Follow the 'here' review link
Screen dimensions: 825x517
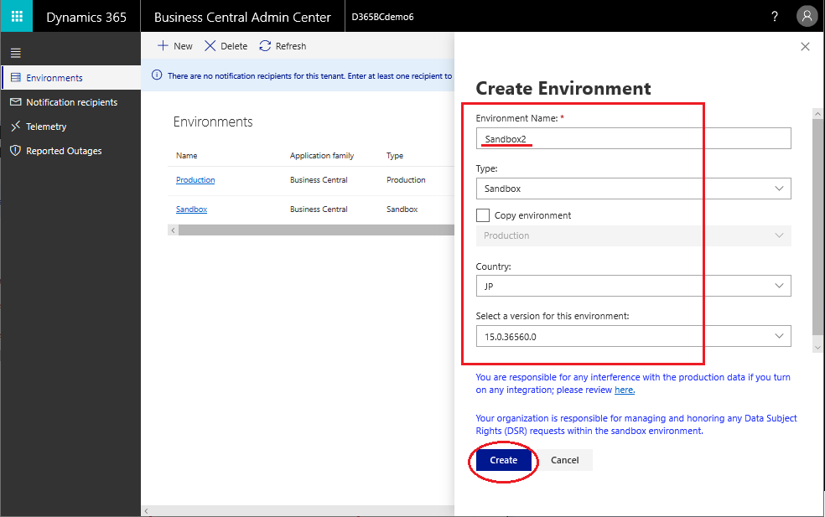click(x=625, y=390)
